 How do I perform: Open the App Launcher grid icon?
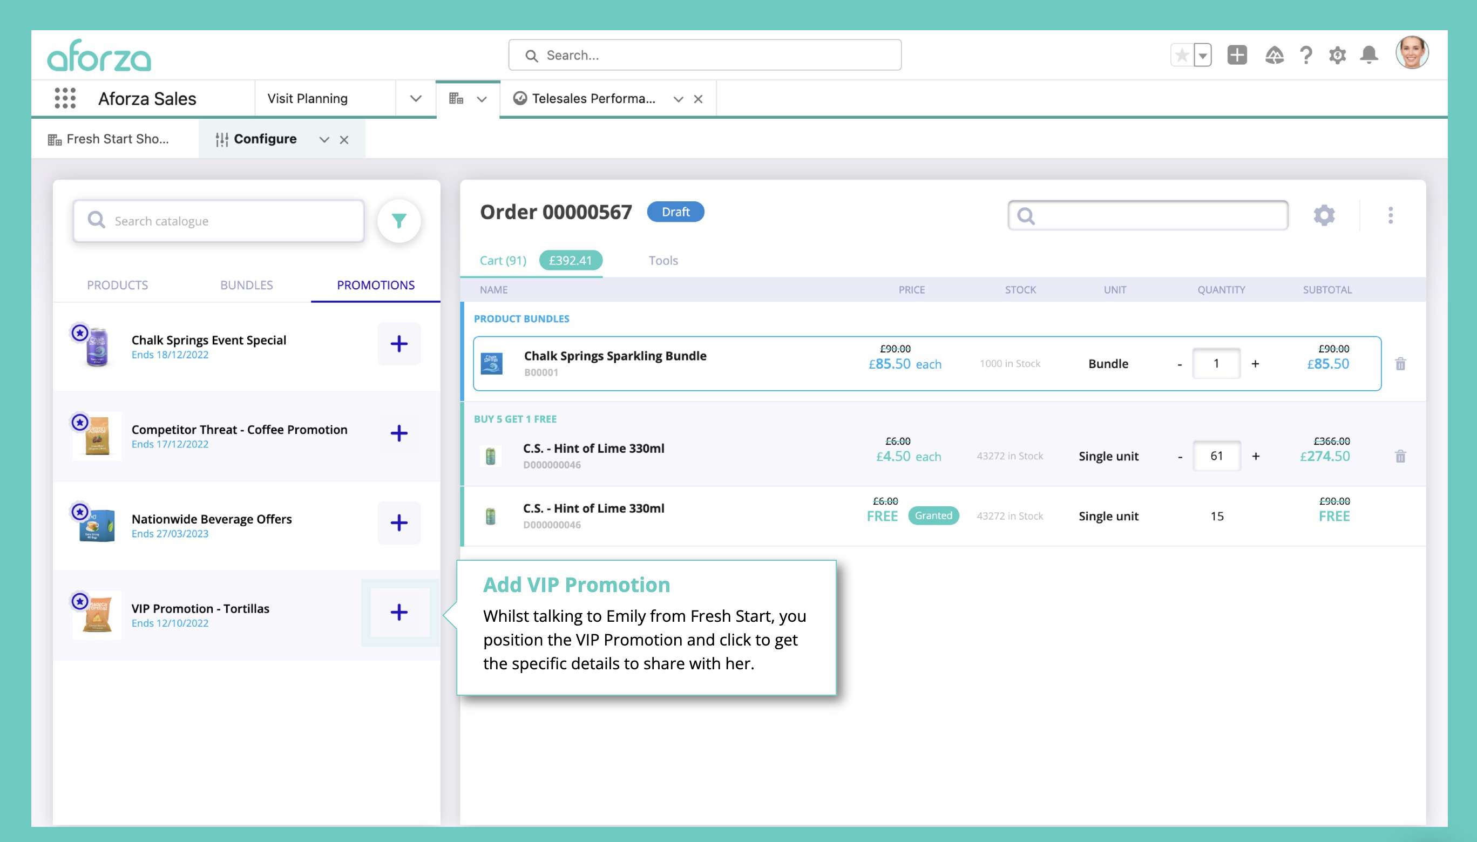65,98
